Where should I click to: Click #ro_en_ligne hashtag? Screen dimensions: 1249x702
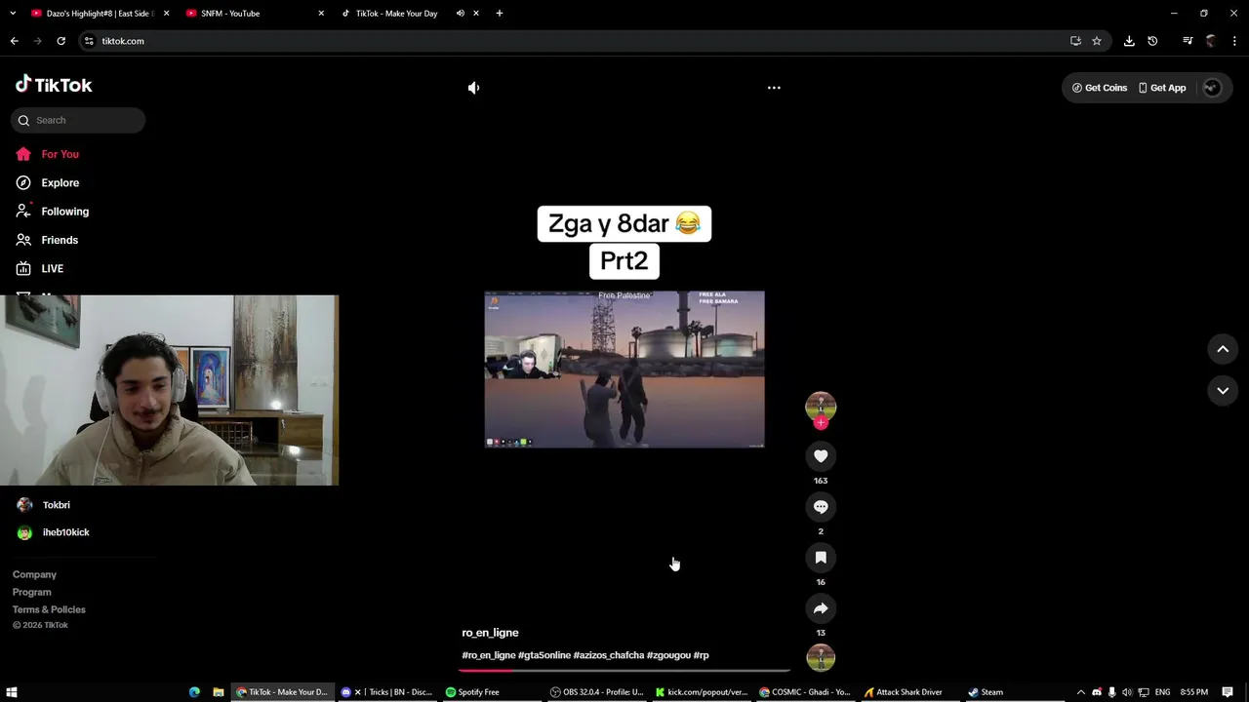[x=488, y=655]
